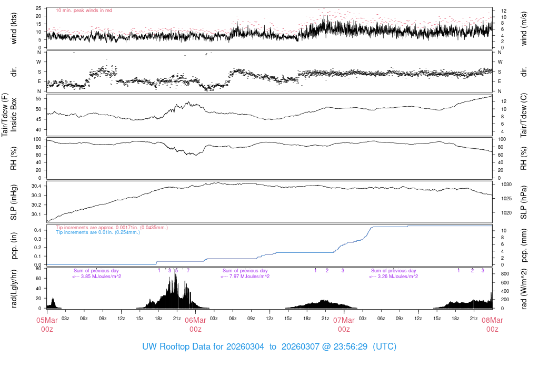Click the "pcp. (mm)" axis label

click(524, 246)
